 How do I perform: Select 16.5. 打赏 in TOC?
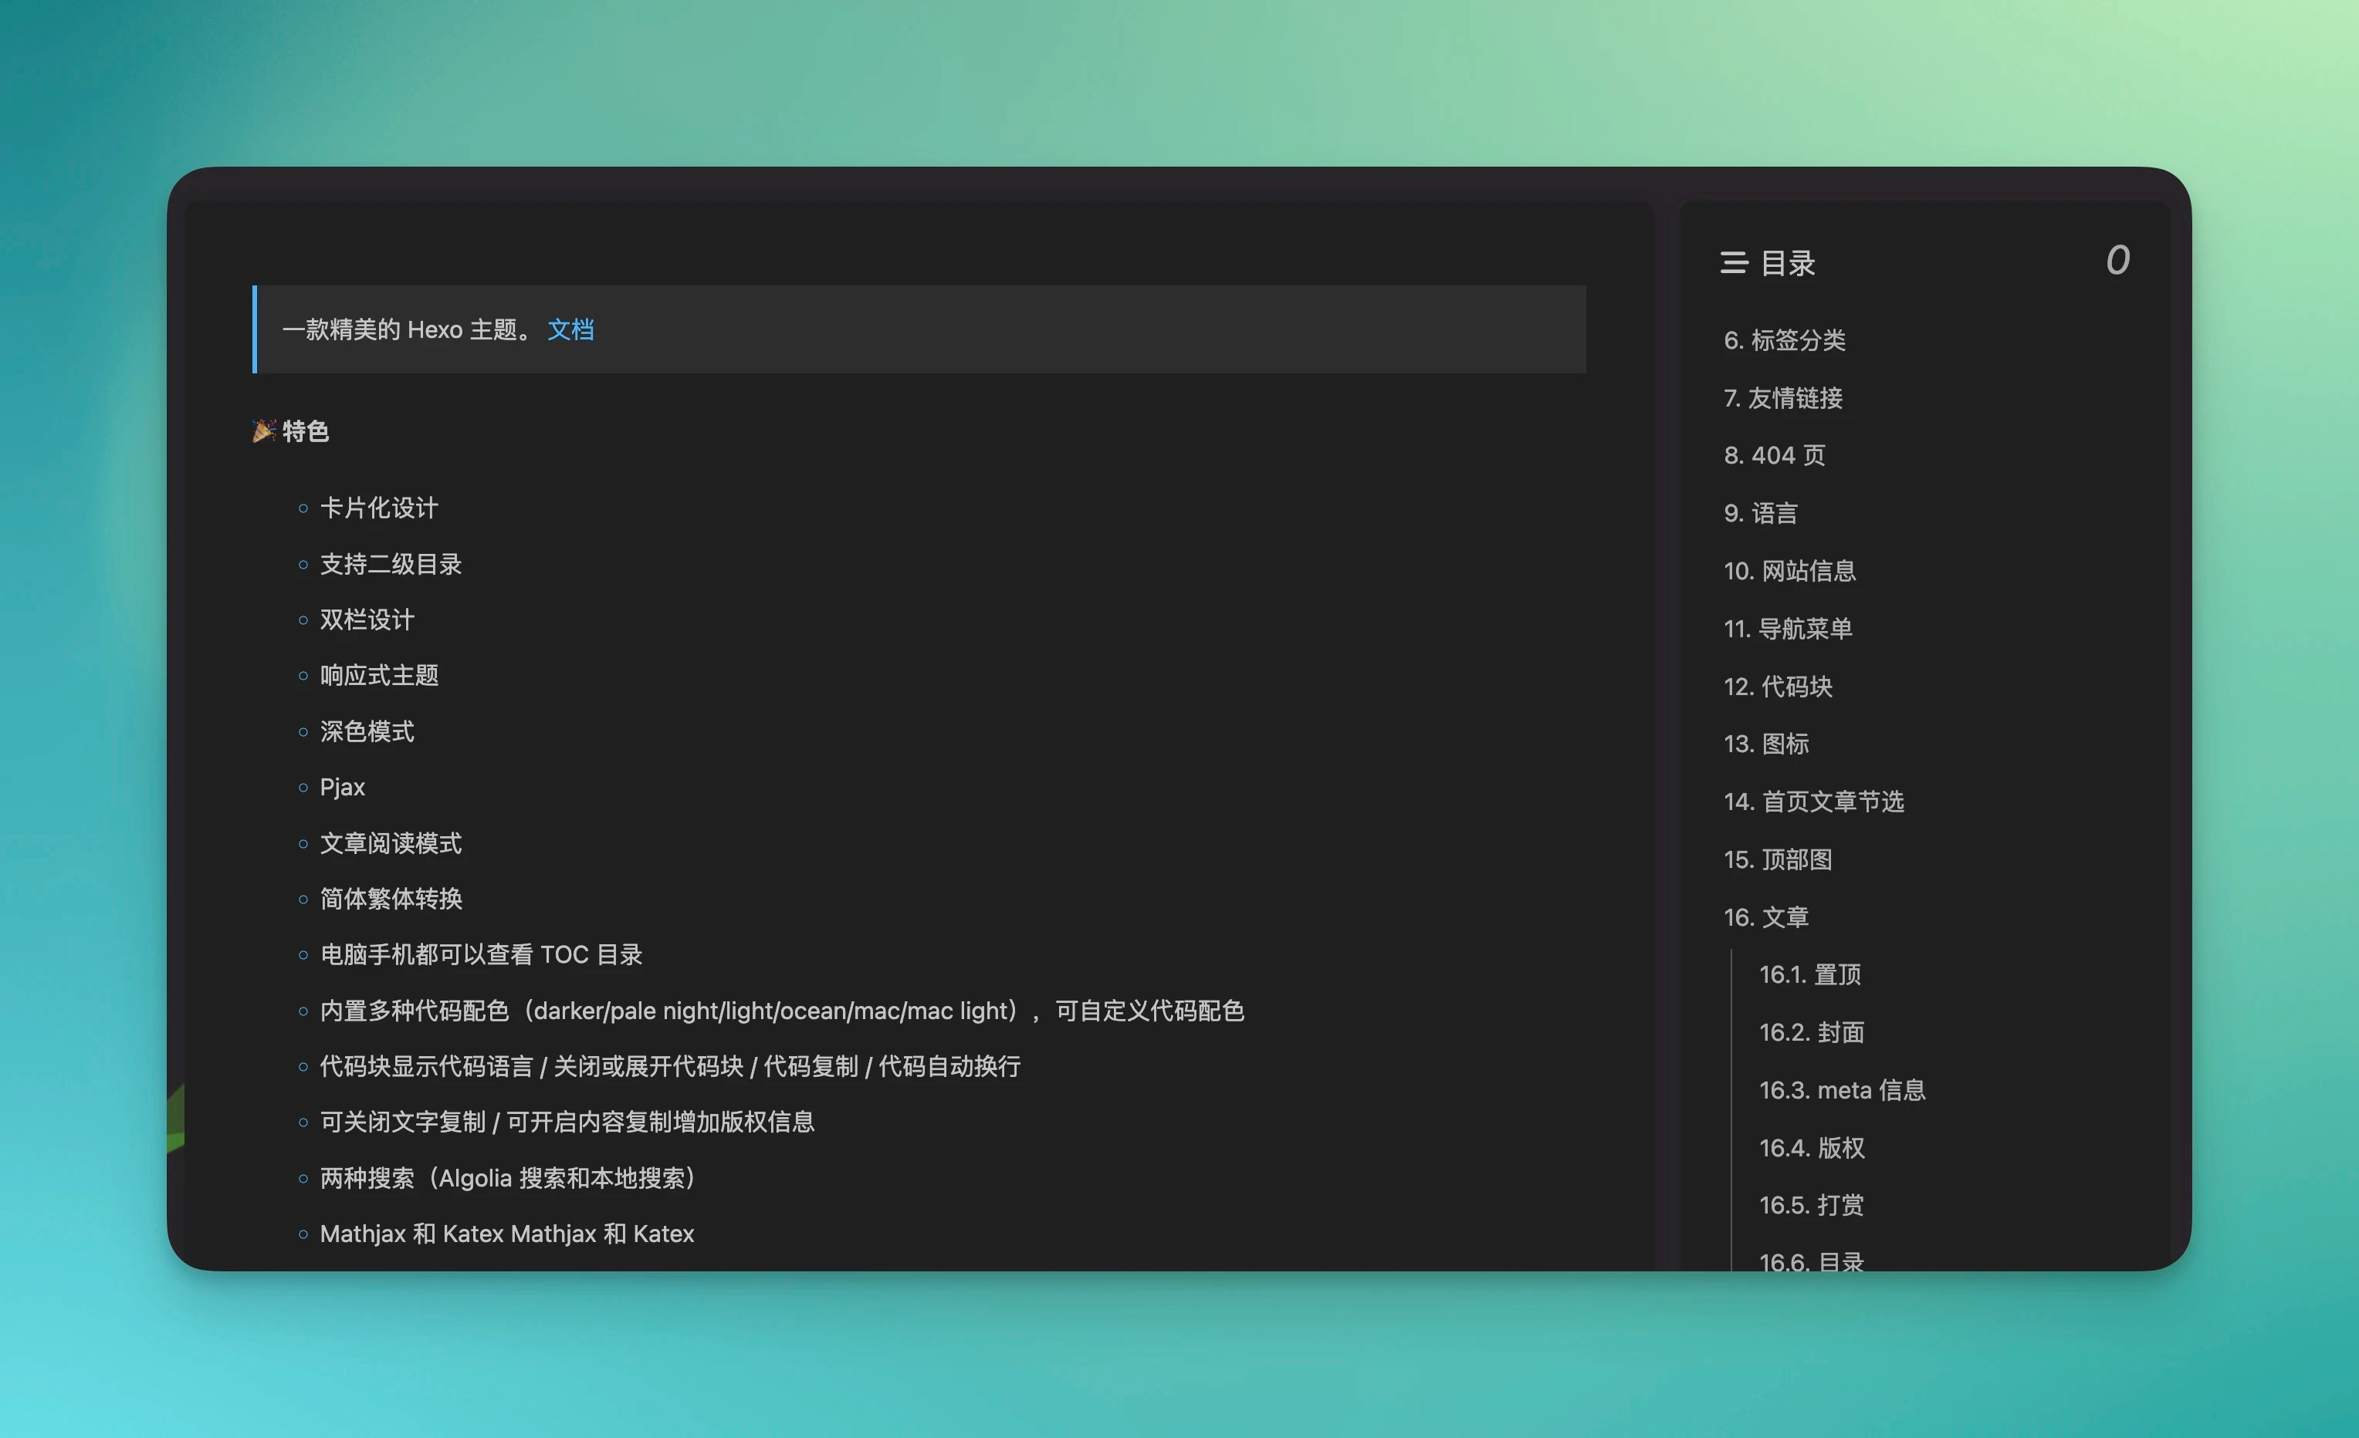click(1812, 1206)
